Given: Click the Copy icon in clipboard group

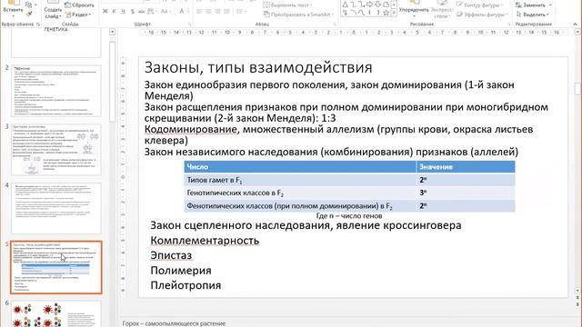Looking at the screenshot, I should pyautogui.click(x=29, y=5).
